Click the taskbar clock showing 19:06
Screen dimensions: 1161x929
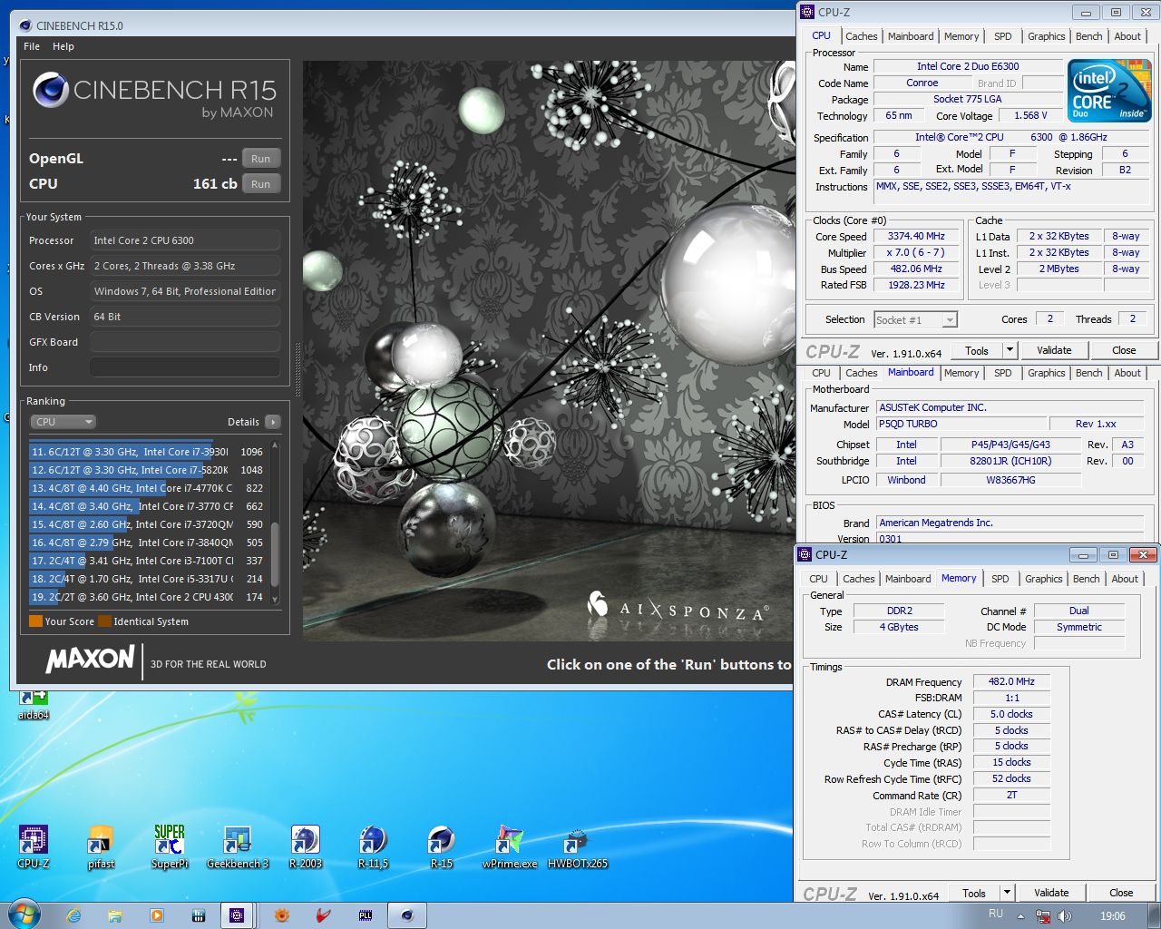(x=1113, y=916)
